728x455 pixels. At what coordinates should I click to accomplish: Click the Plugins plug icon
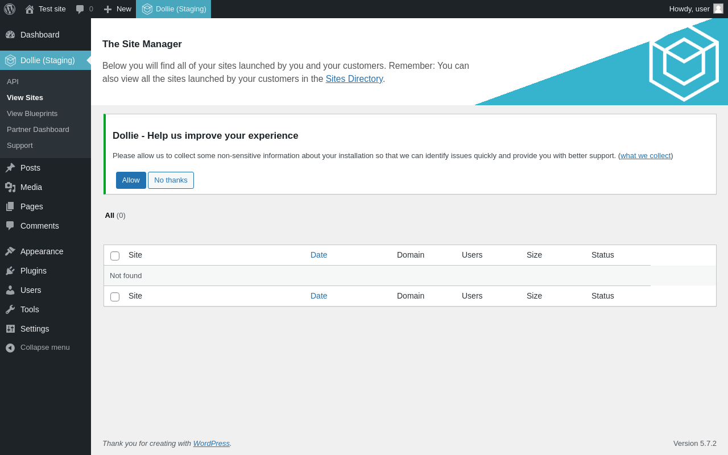pyautogui.click(x=10, y=271)
